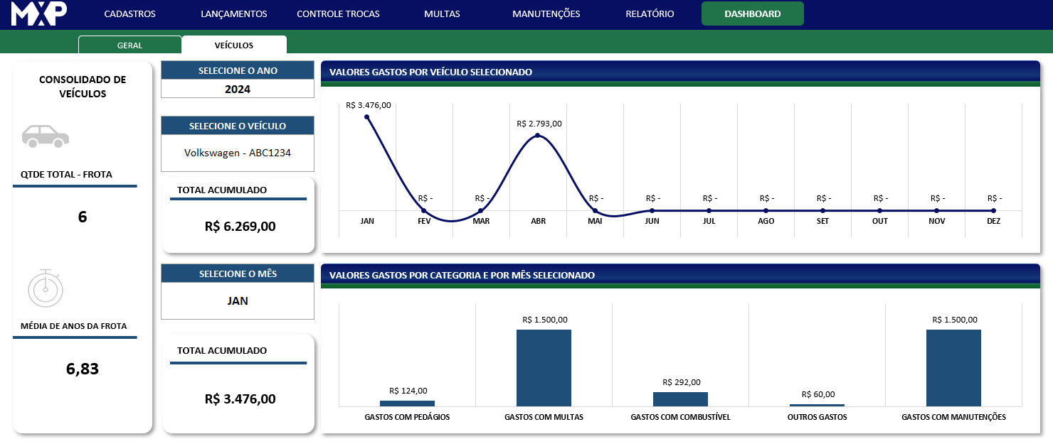Image resolution: width=1053 pixels, height=444 pixels.
Task: Open the Lançamentos menu
Action: tap(234, 13)
